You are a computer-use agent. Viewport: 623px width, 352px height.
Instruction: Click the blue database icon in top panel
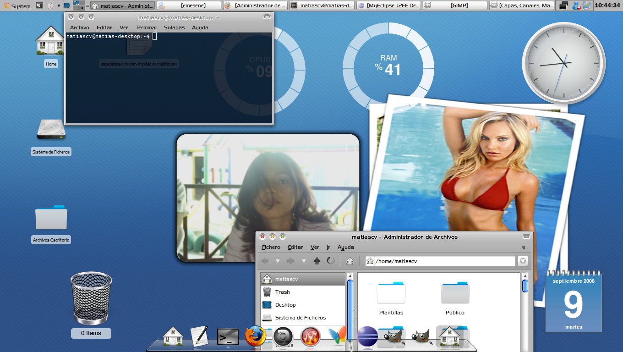67,6
